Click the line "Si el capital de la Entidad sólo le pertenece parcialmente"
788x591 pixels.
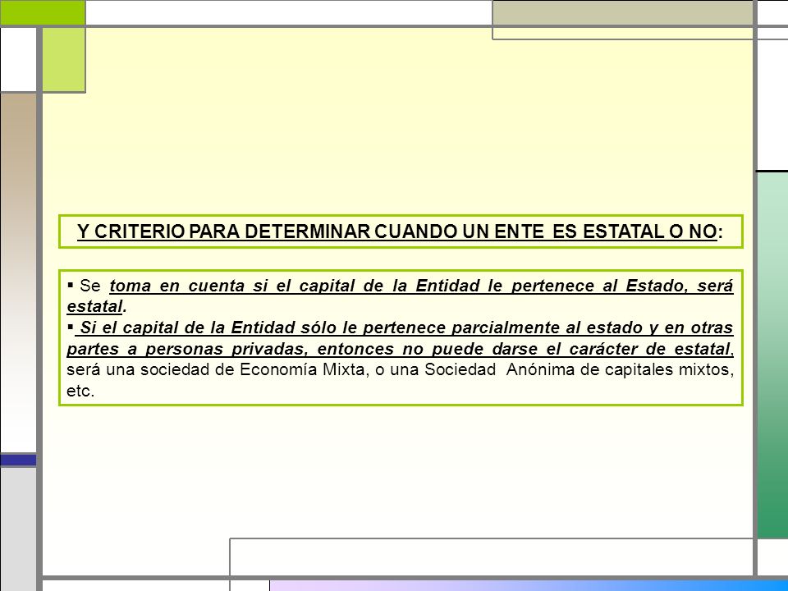321,328
